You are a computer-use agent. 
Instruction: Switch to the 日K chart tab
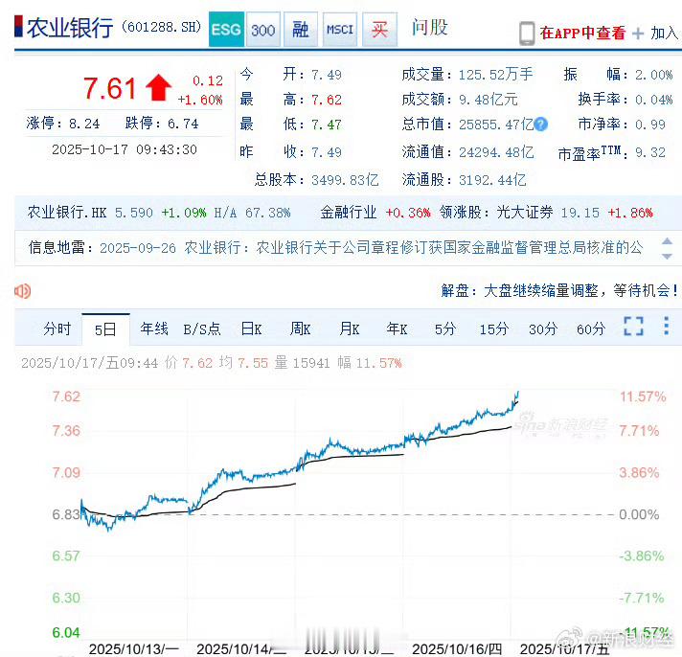click(x=251, y=328)
